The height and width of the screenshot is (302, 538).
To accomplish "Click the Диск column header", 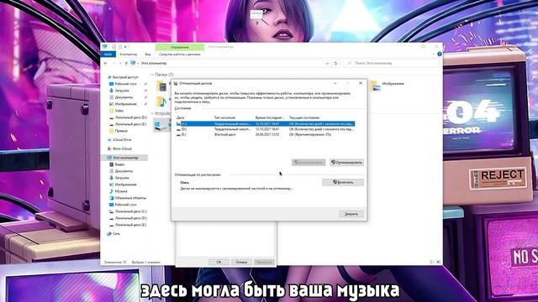I will [181, 117].
